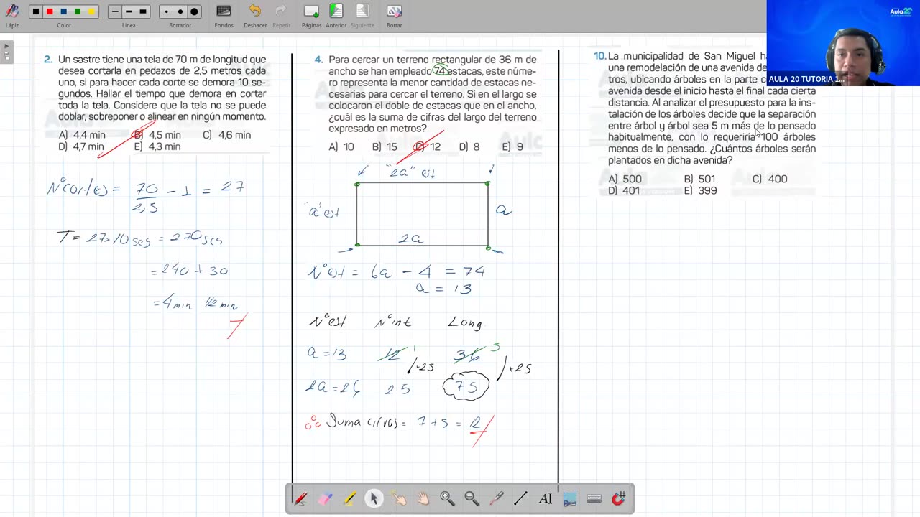
Task: Click the presenter webcam thumbnail
Action: pyautogui.click(x=843, y=43)
